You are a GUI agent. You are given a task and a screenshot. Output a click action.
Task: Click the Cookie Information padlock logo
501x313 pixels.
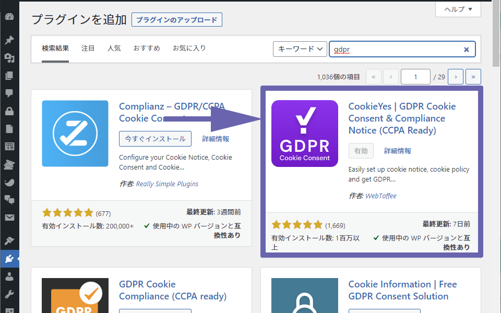click(304, 295)
